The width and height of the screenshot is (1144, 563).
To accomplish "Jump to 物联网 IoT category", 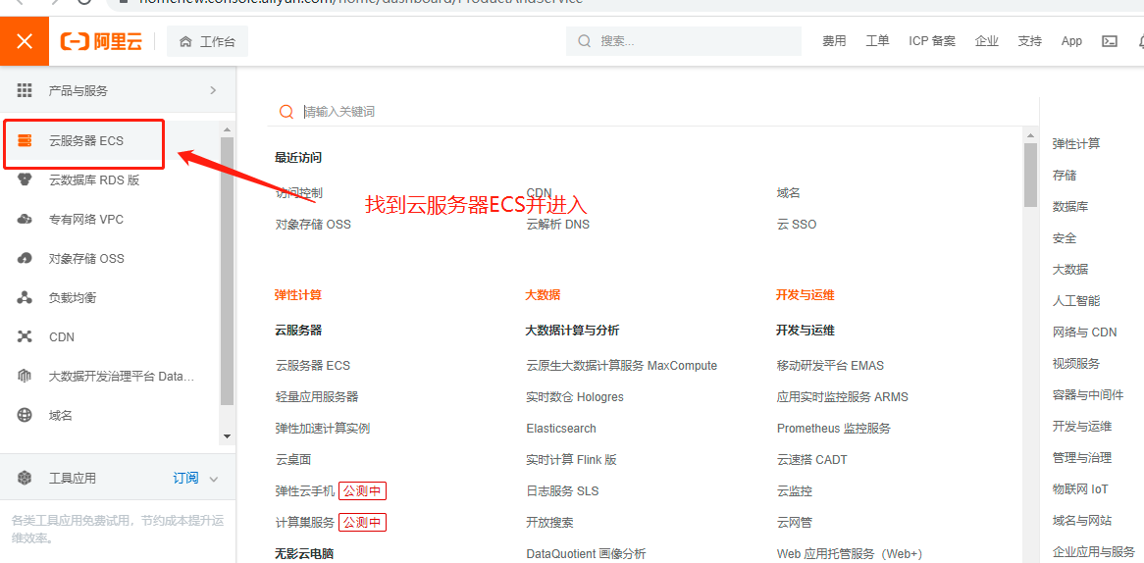I will pyautogui.click(x=1080, y=488).
